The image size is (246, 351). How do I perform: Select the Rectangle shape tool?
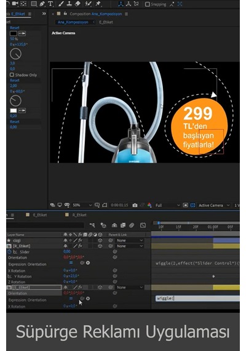[x=34, y=4]
